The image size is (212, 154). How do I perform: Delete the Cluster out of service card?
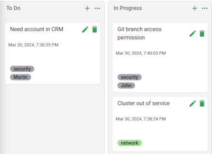coord(202,103)
